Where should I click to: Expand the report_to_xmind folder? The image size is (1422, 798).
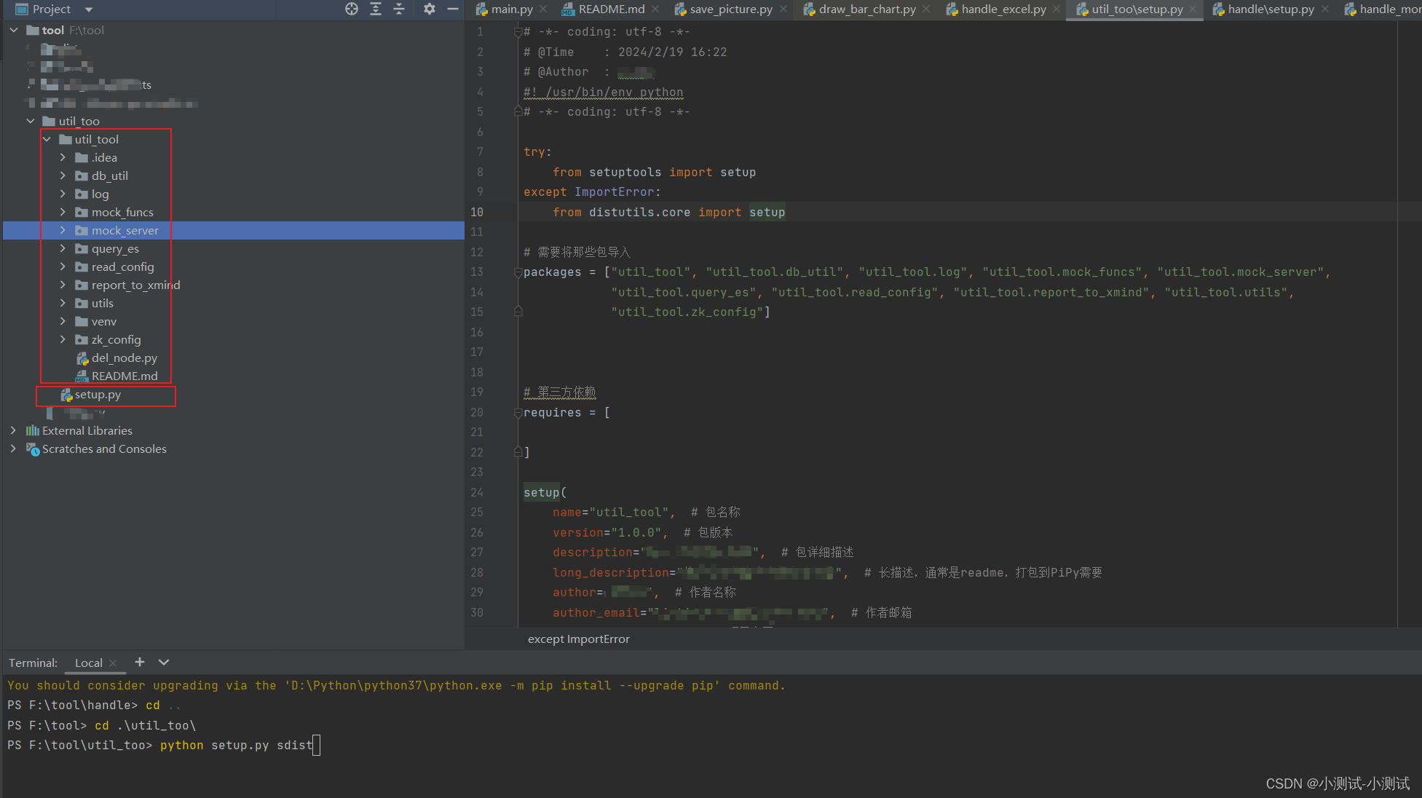point(63,285)
